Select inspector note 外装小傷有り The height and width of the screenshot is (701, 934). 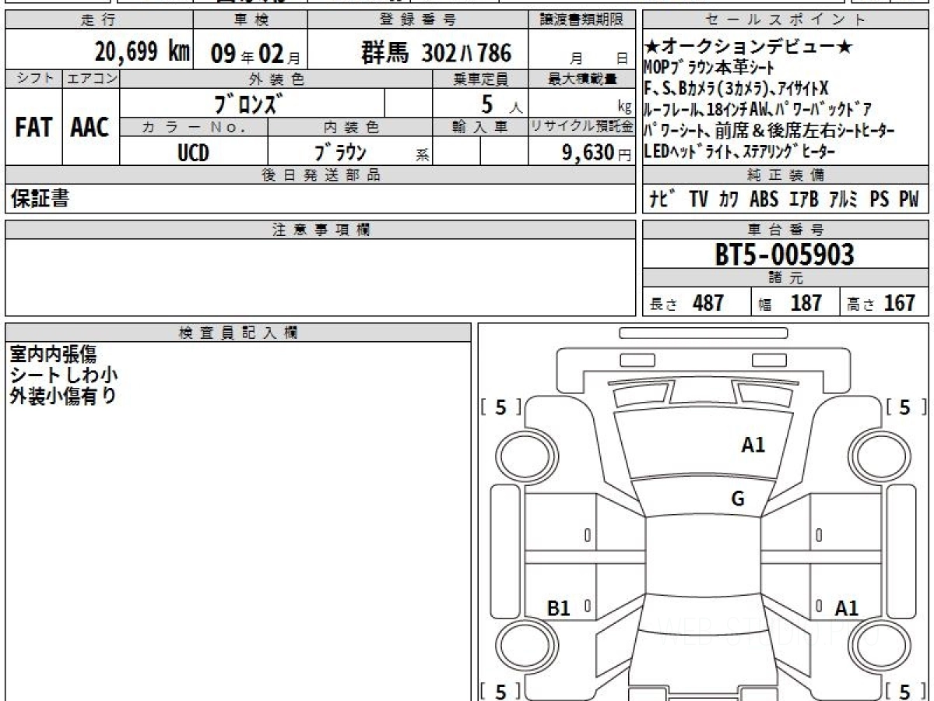(63, 396)
